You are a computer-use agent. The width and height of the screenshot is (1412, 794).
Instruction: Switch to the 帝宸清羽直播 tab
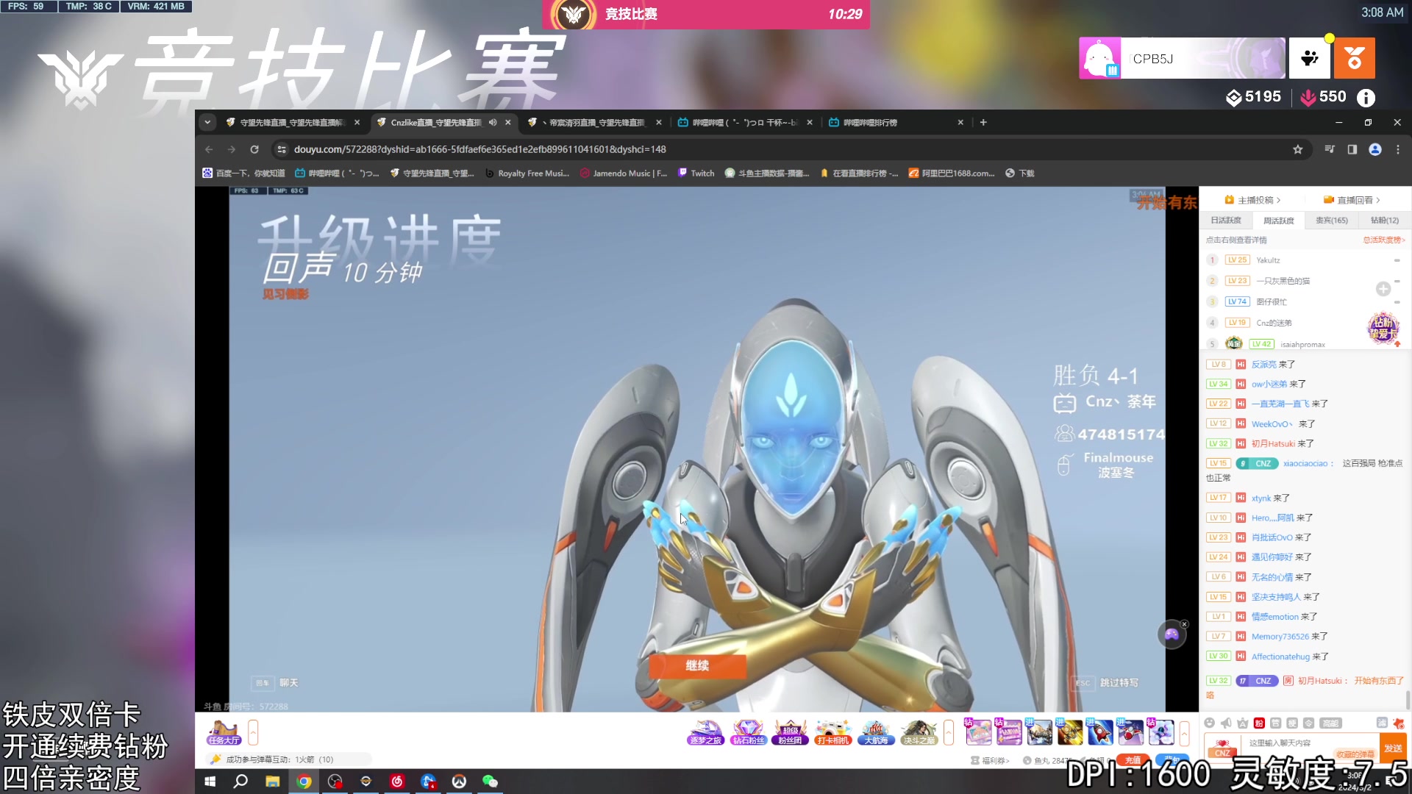[595, 122]
